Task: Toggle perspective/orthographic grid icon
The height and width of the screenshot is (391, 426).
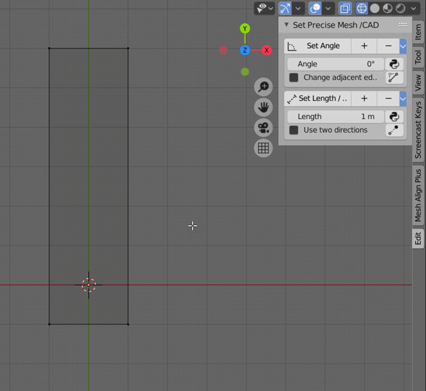Action: point(264,148)
